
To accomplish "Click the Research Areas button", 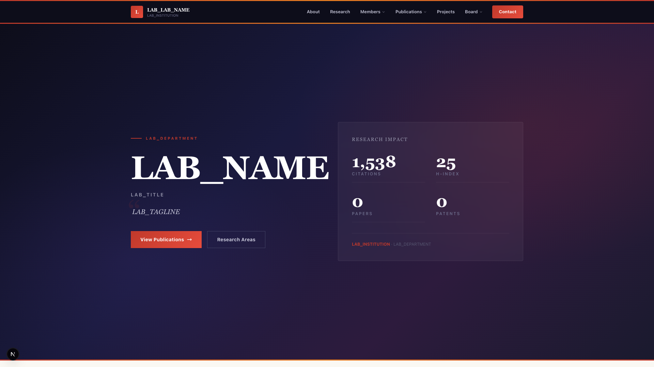I will click(236, 240).
